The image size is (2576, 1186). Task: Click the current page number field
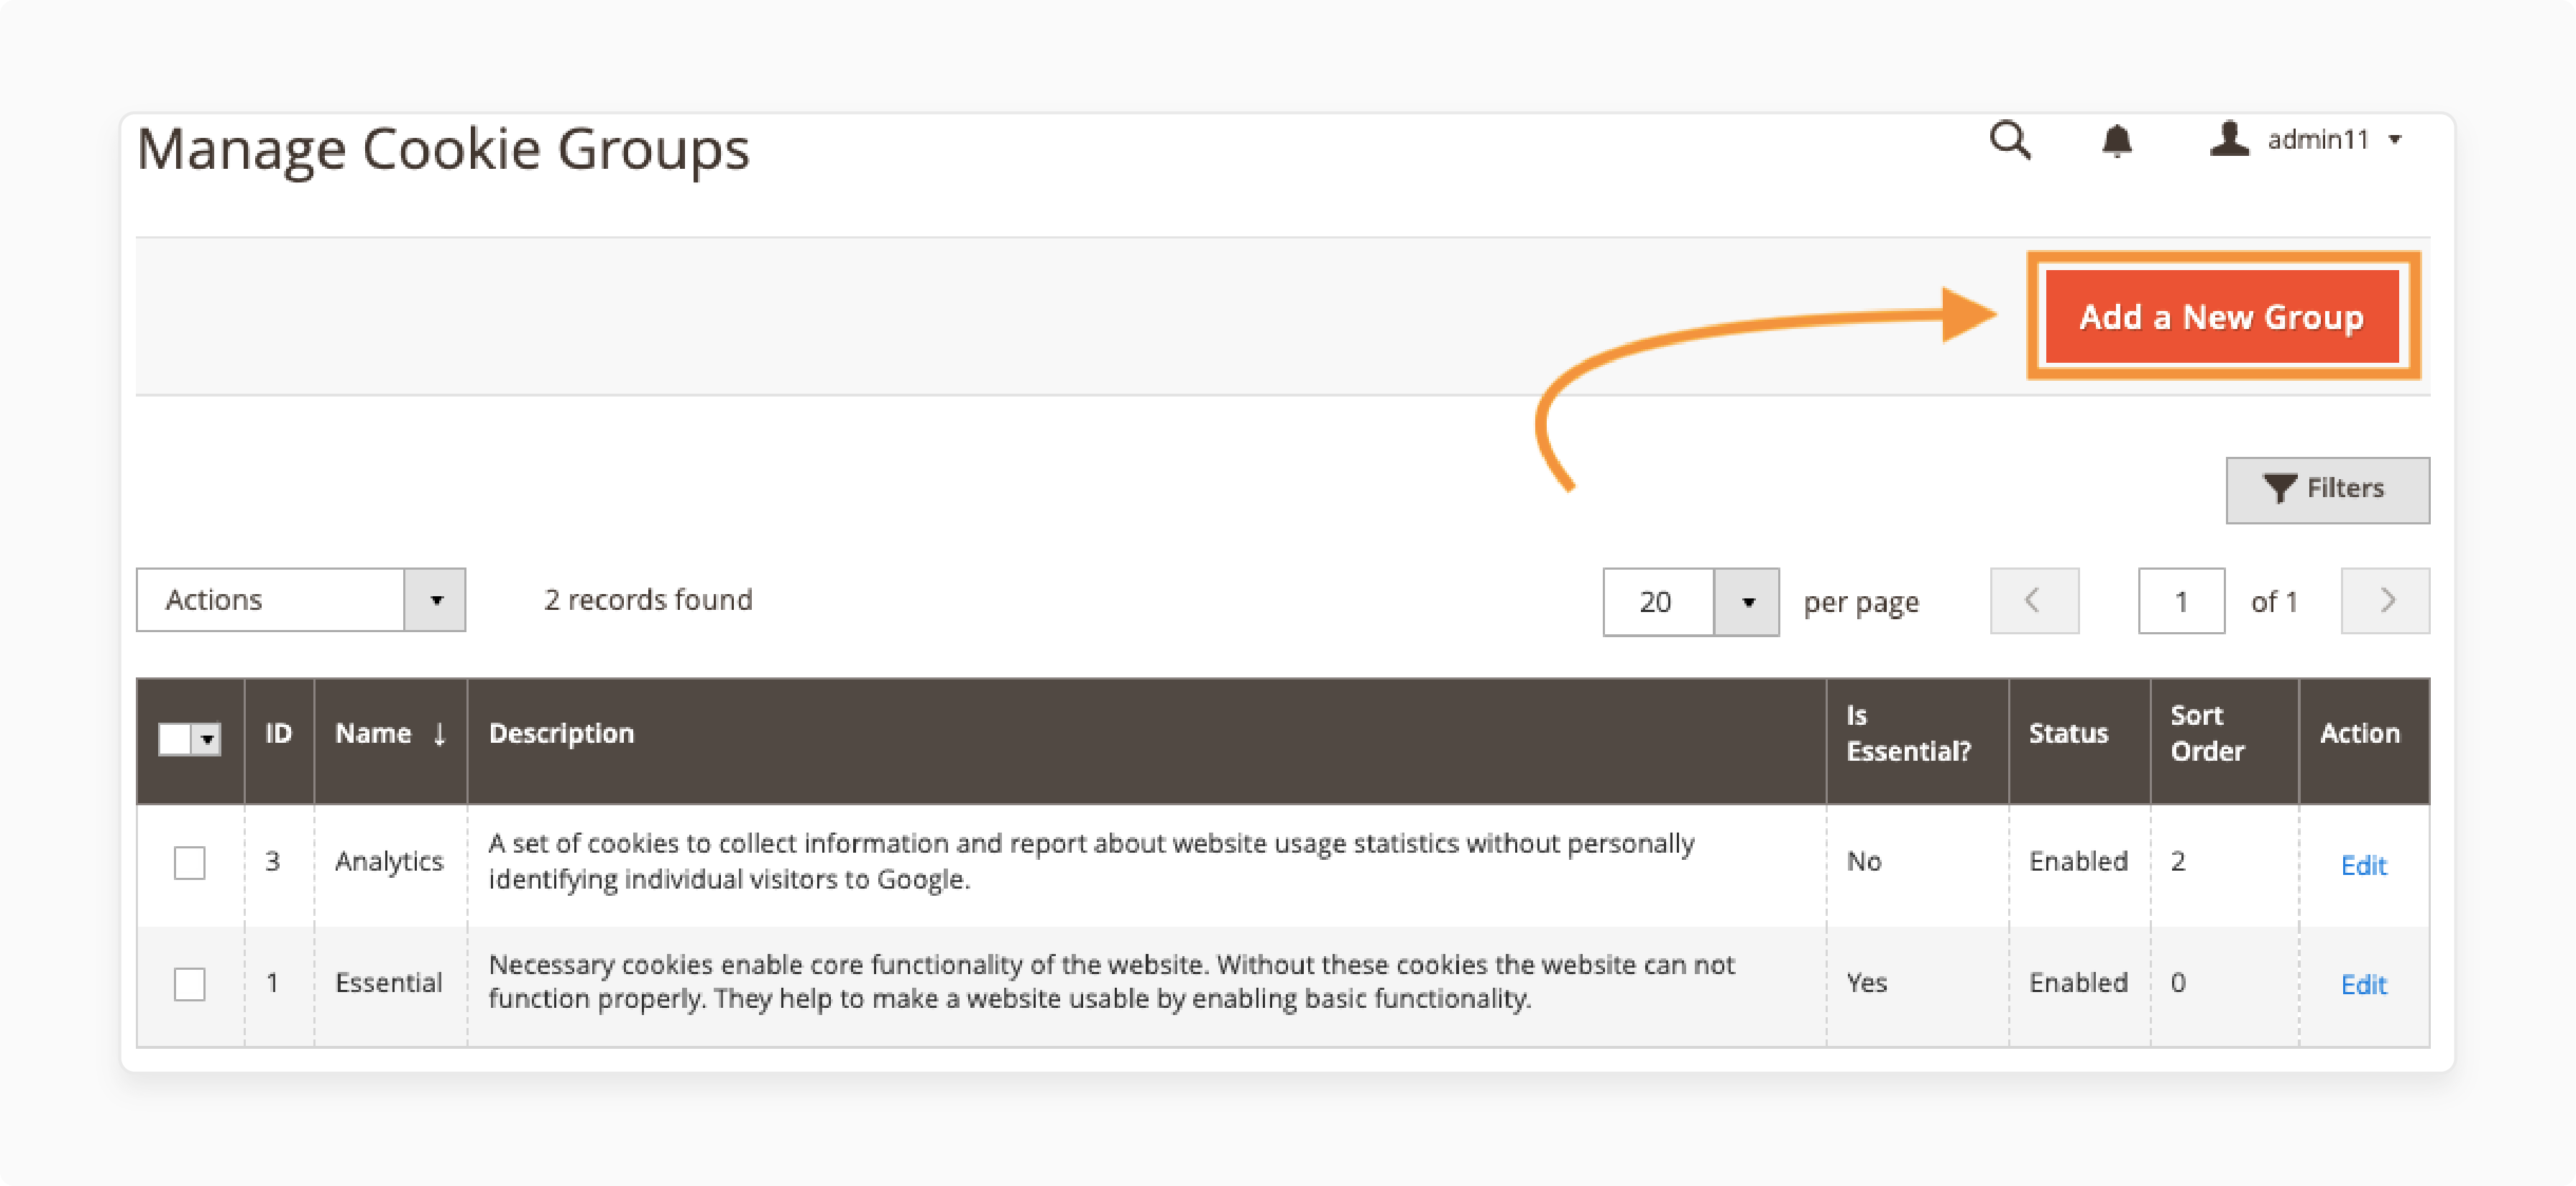(2181, 601)
